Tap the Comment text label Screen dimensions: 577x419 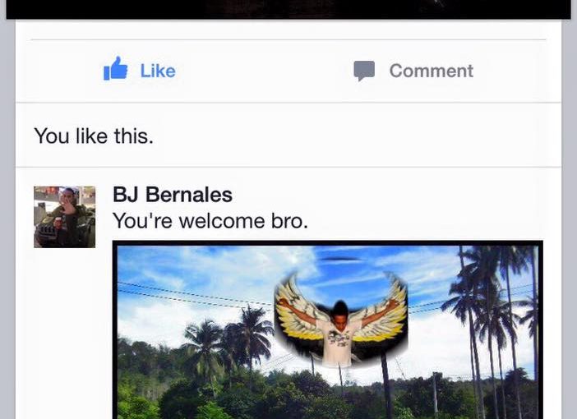click(x=432, y=71)
